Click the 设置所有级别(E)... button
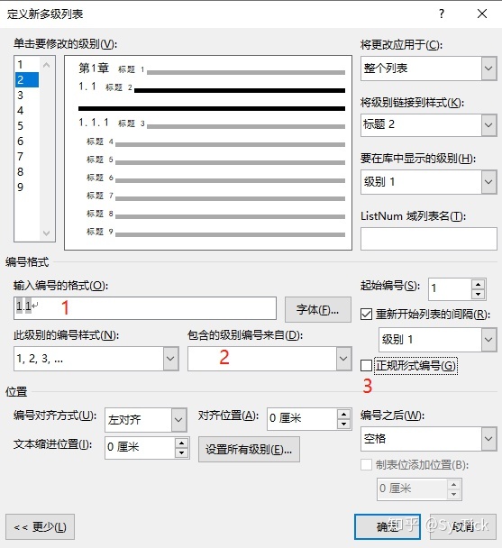The height and width of the screenshot is (548, 502). [249, 450]
